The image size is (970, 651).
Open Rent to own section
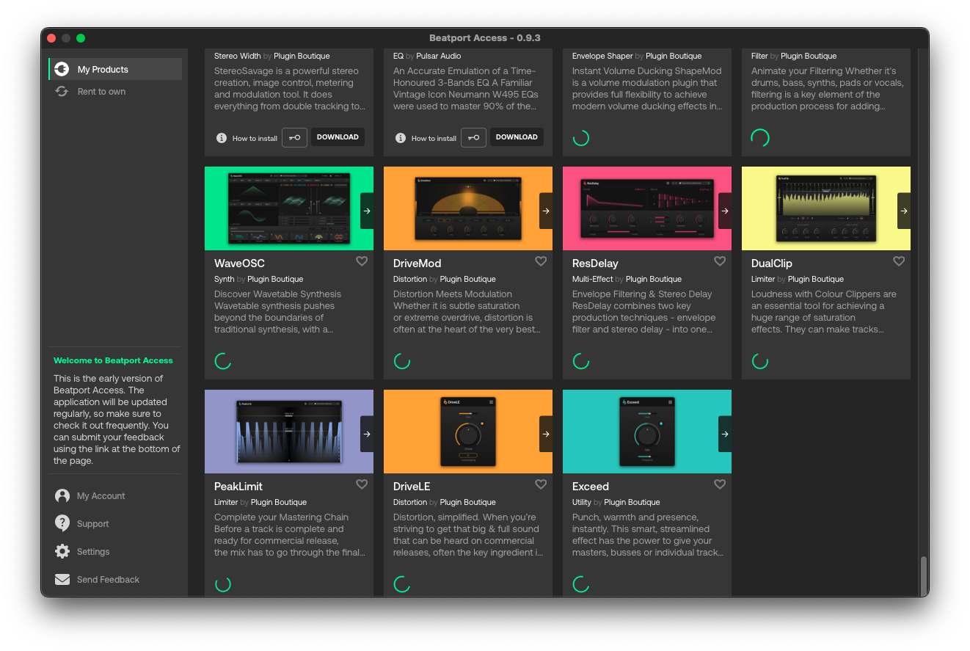115,92
